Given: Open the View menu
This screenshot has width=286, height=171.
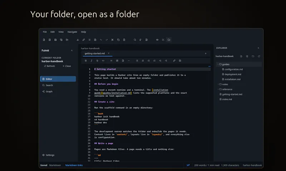Looking at the screenshot, I should (61, 32).
